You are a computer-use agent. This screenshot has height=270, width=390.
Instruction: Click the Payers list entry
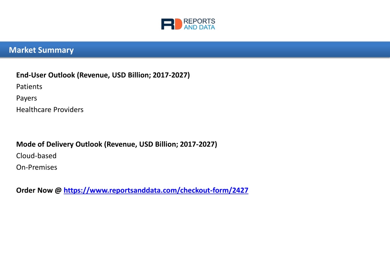tap(26, 98)
